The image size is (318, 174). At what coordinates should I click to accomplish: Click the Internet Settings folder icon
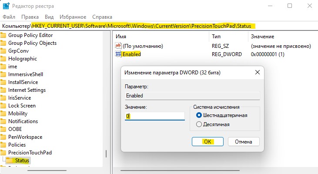[3, 90]
